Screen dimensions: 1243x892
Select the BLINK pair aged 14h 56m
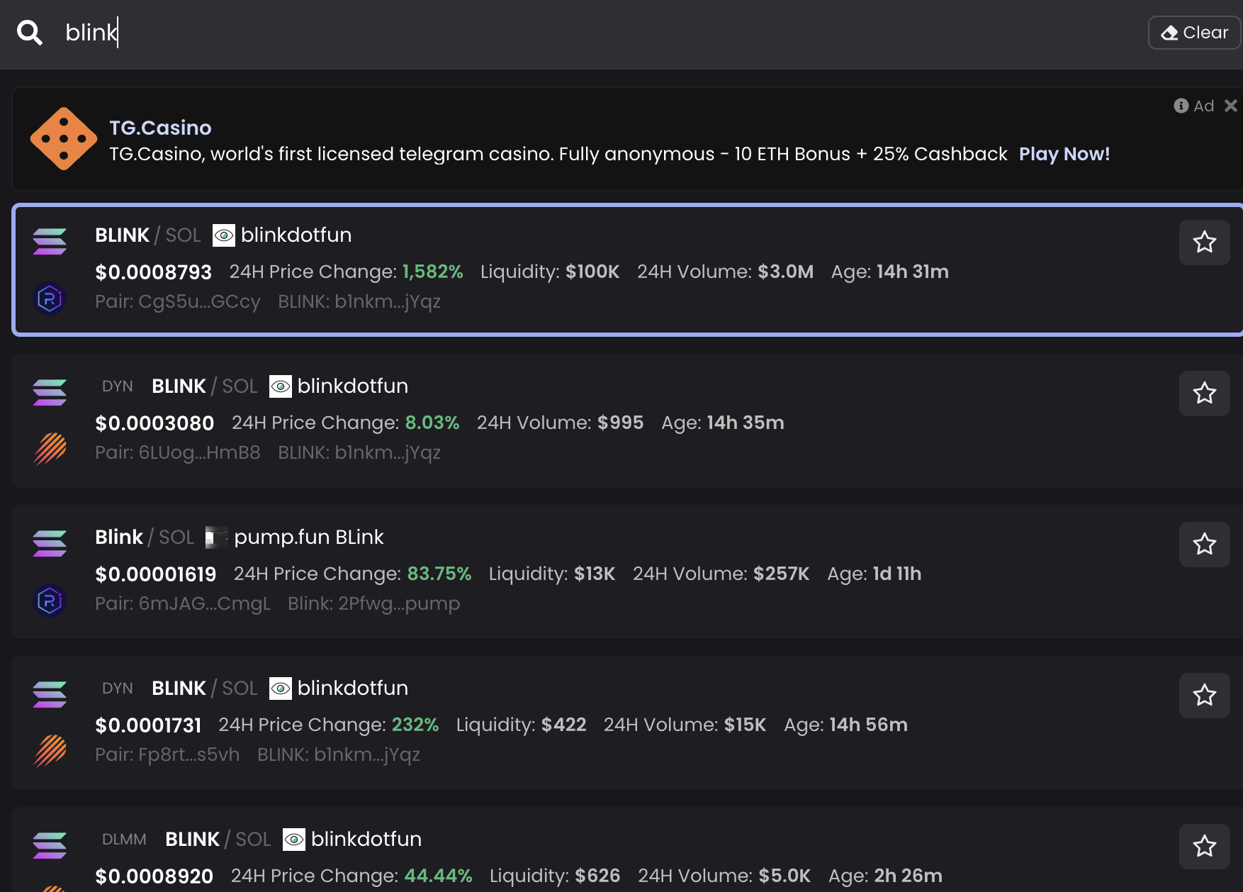pyautogui.click(x=567, y=724)
